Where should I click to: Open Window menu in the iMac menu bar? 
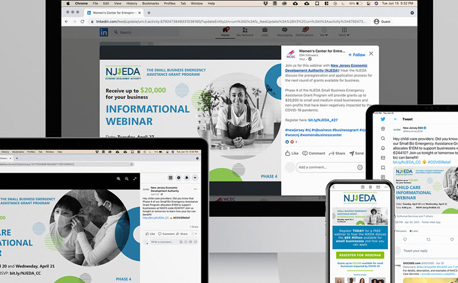click(x=197, y=3)
